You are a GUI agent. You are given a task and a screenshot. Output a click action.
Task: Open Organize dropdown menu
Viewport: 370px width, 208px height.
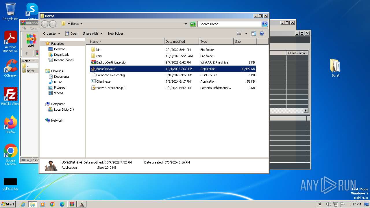(x=52, y=34)
